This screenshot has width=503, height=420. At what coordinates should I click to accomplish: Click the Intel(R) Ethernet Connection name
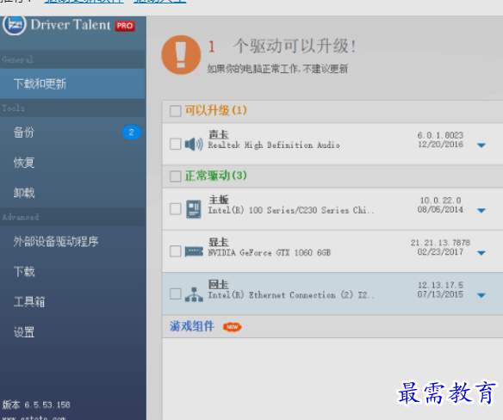pyautogui.click(x=291, y=295)
